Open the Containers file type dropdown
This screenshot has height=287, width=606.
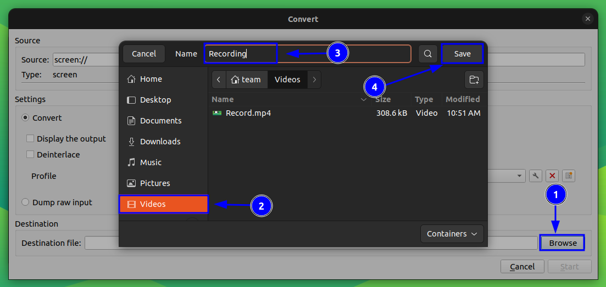point(452,234)
